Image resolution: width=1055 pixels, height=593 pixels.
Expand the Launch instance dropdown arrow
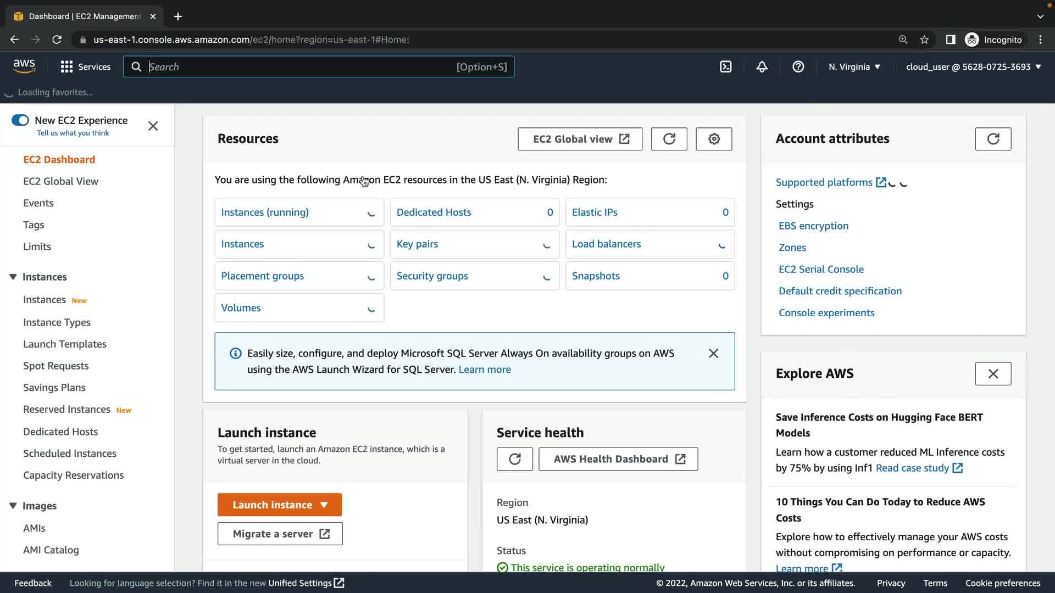(324, 505)
